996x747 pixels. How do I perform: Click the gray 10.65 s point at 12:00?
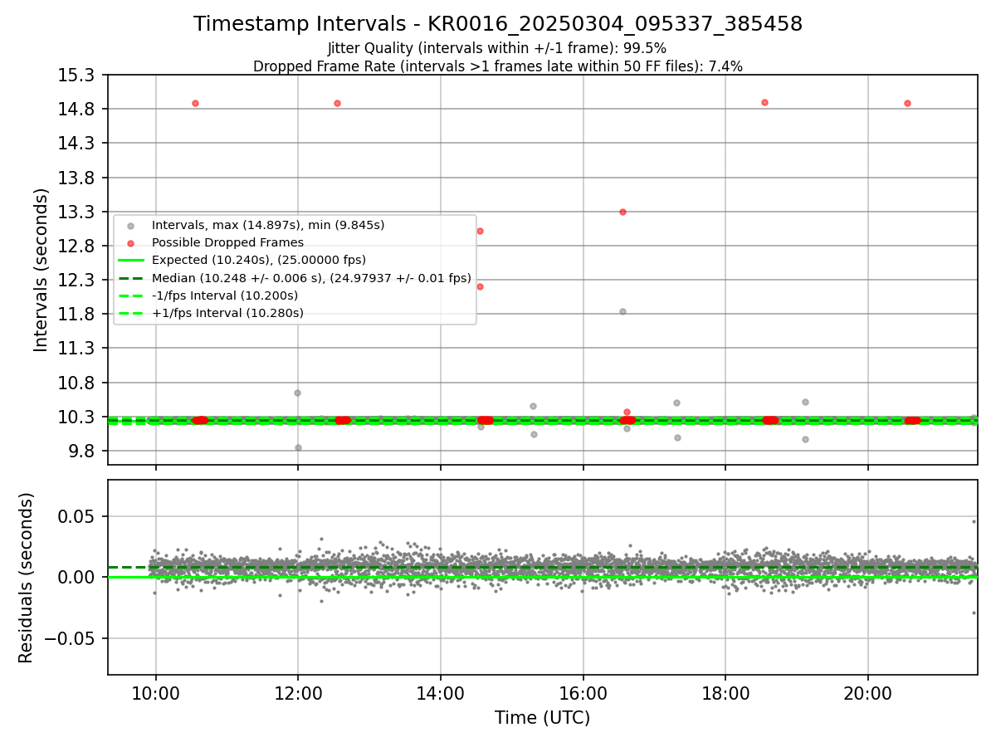(x=297, y=393)
